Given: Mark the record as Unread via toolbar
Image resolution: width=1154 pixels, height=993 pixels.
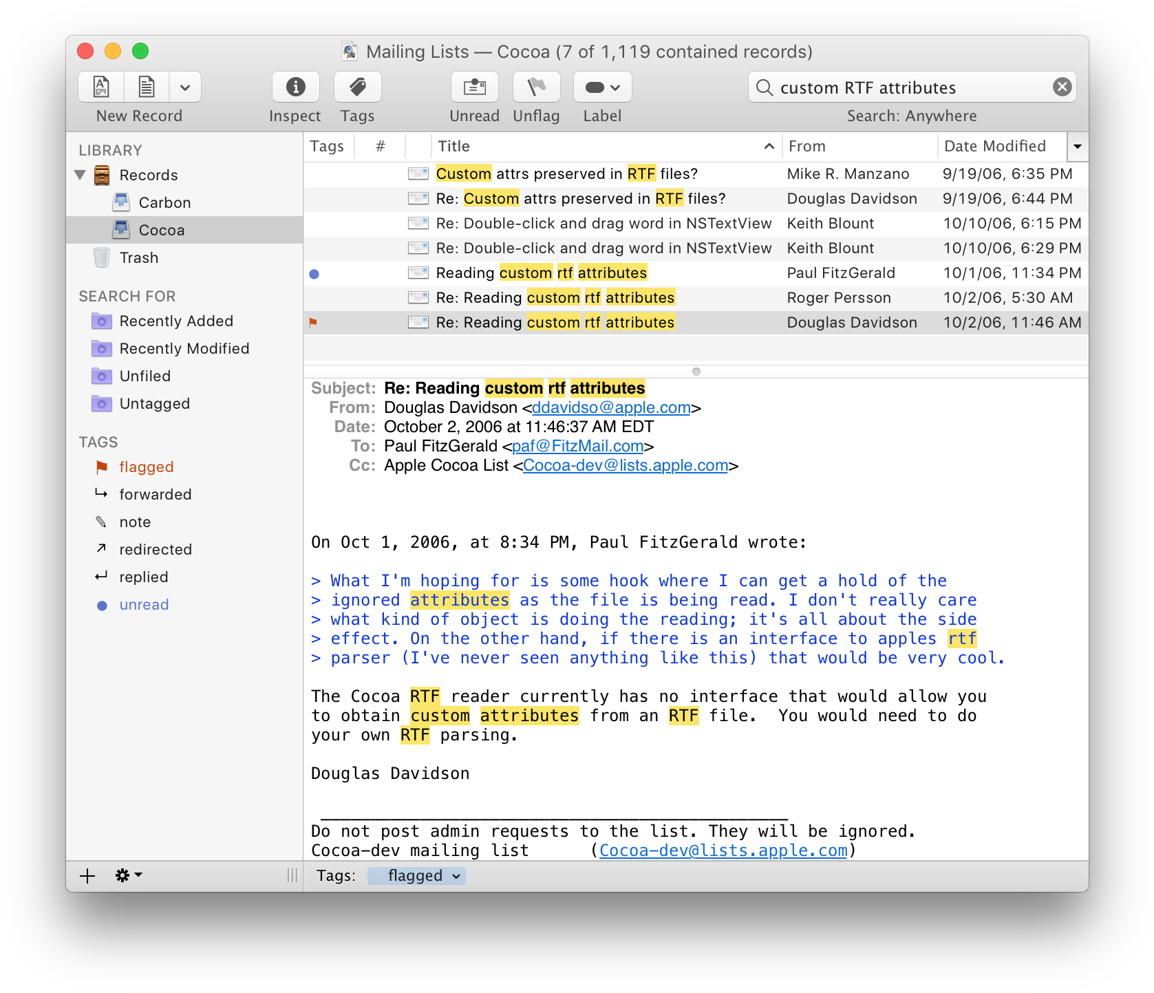Looking at the screenshot, I should tap(474, 87).
